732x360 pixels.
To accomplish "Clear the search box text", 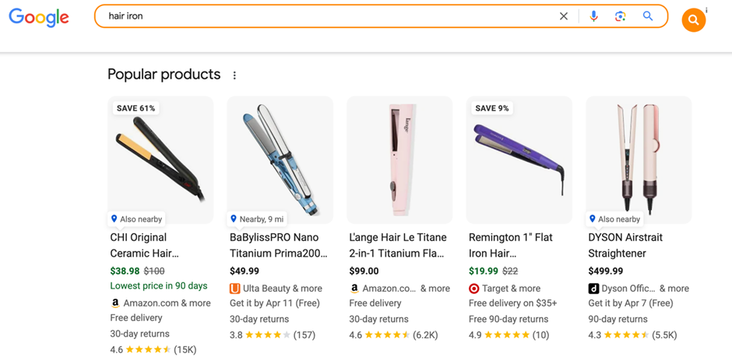I will 564,16.
